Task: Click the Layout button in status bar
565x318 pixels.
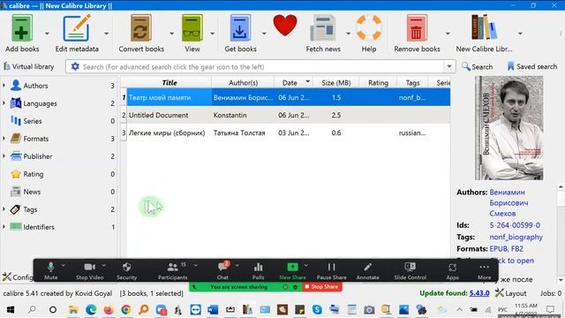Action: click(510, 293)
